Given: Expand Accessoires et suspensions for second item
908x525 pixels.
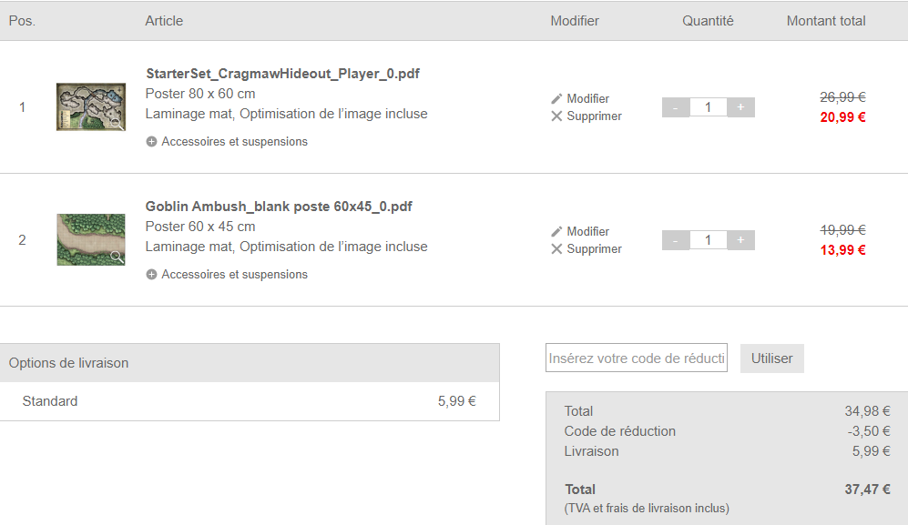Looking at the screenshot, I should 234,275.
